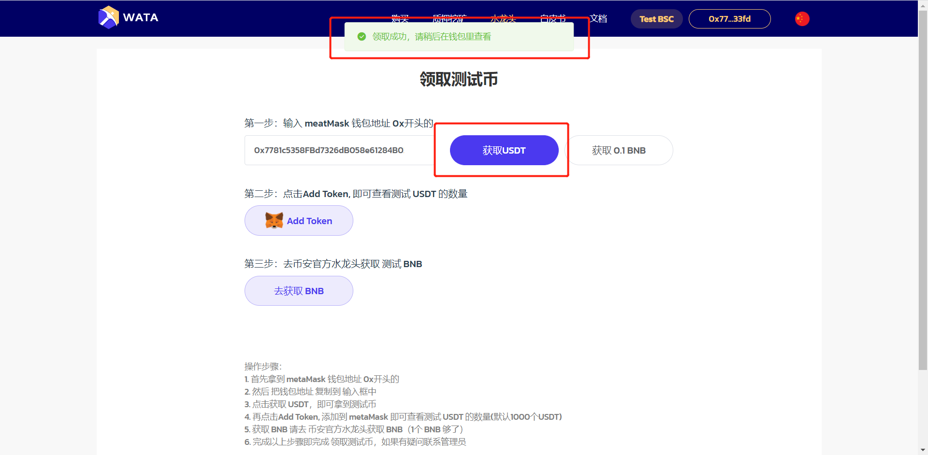Click the MetaMask fox icon on Add Token
The image size is (928, 455).
pyautogui.click(x=274, y=220)
